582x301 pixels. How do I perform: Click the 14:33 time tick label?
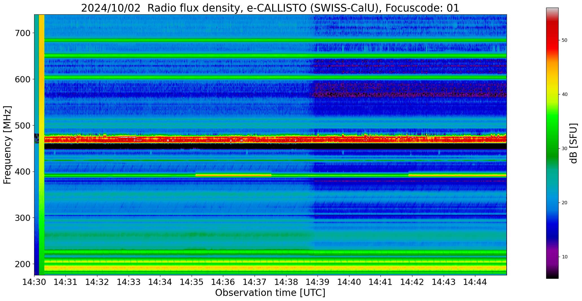click(129, 282)
